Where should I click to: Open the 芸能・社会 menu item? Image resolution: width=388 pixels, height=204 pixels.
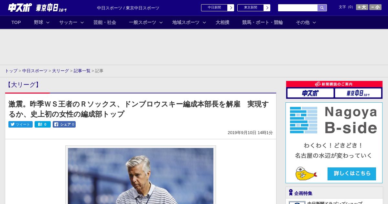click(x=105, y=22)
